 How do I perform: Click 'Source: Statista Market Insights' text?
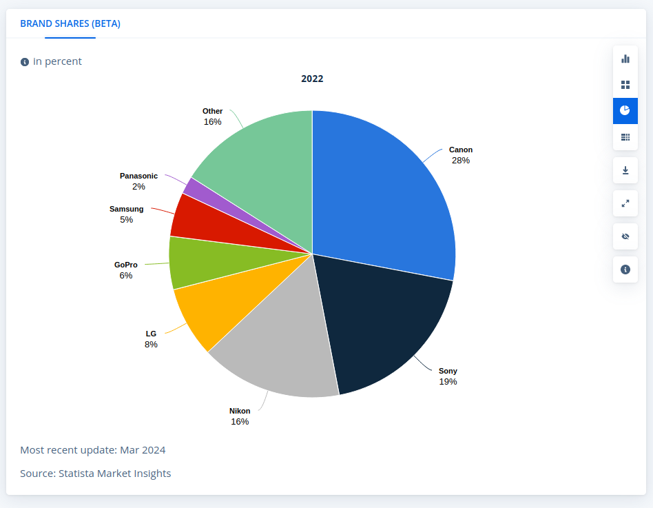(96, 474)
